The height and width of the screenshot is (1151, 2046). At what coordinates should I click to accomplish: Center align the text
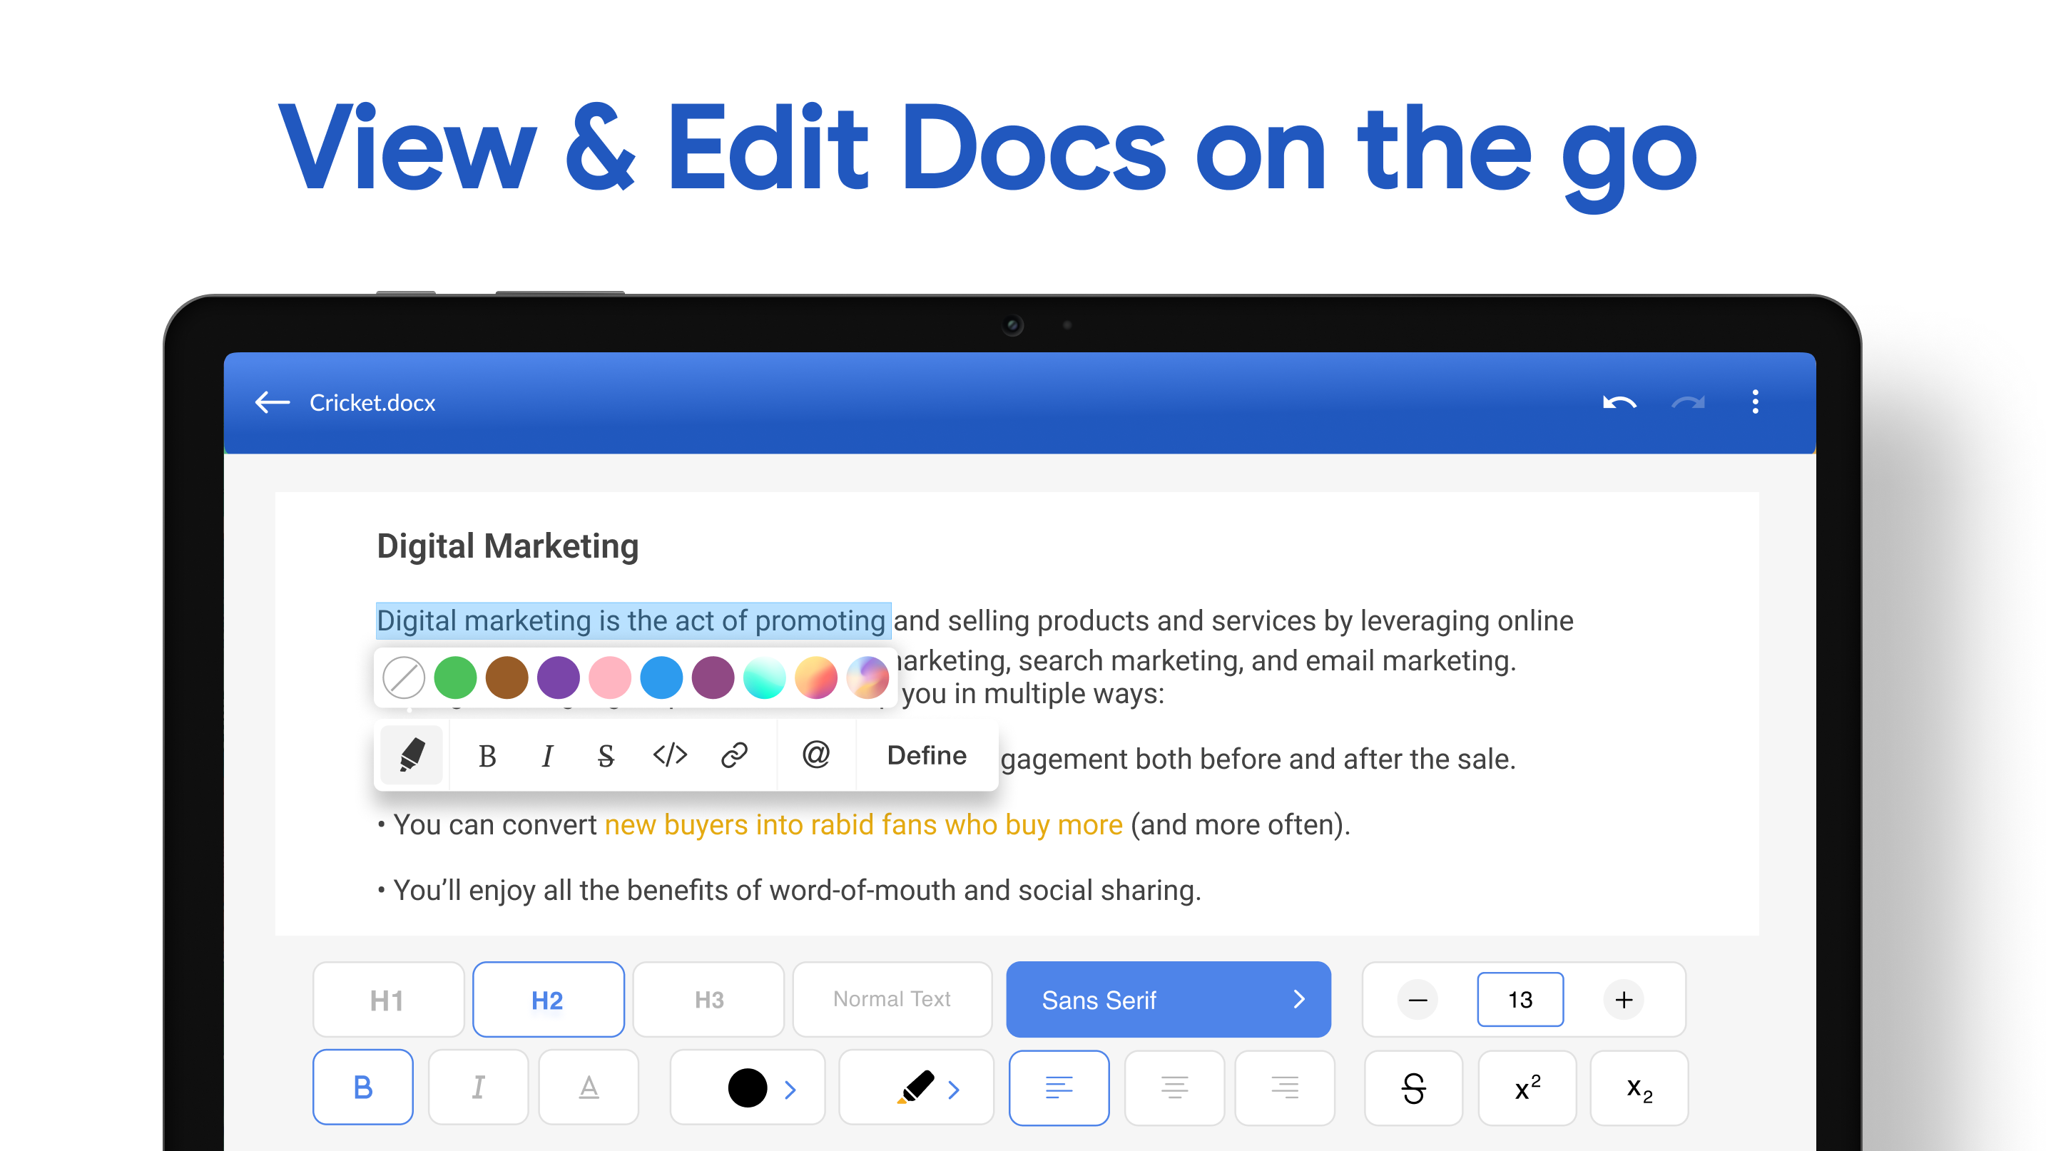click(x=1175, y=1088)
